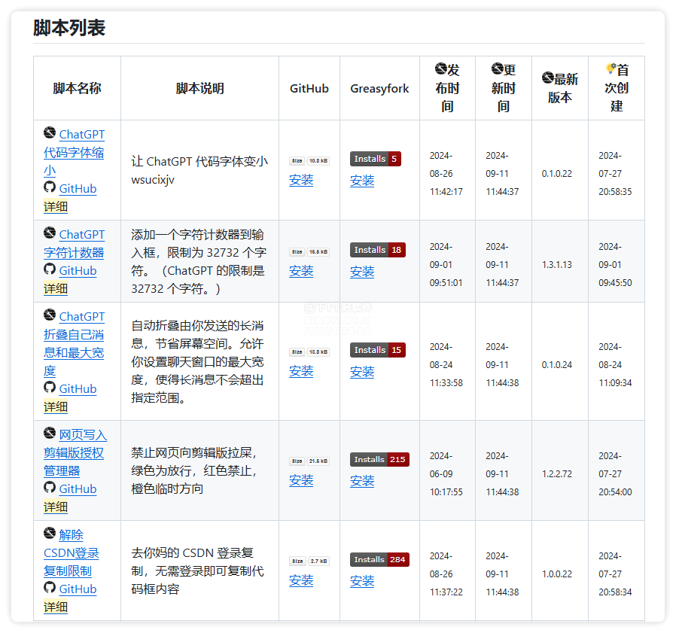The width and height of the screenshot is (676, 633).
Task: Click publish date 2024-06-09 10:17:55
Action: (446, 473)
